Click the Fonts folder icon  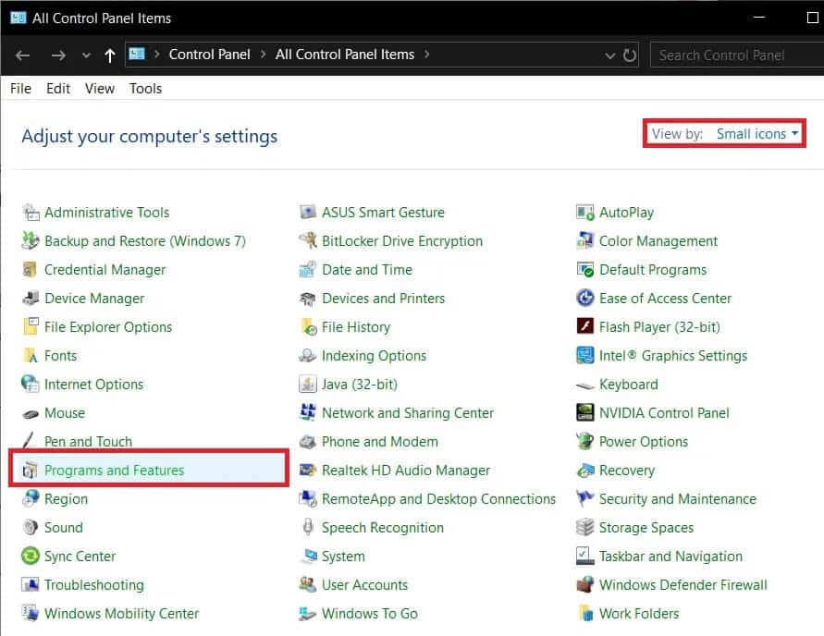[31, 356]
